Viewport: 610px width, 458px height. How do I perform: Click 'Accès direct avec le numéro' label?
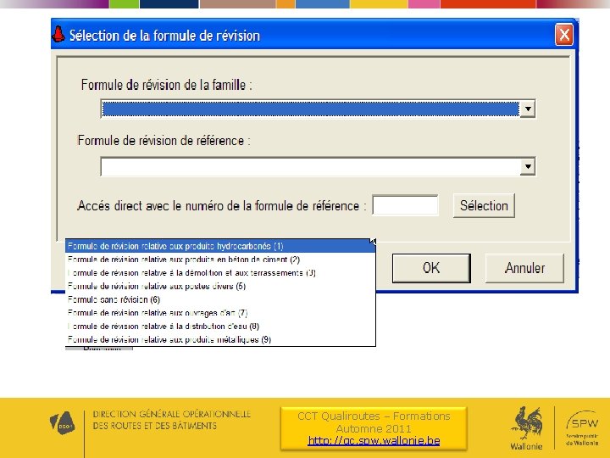(x=222, y=205)
